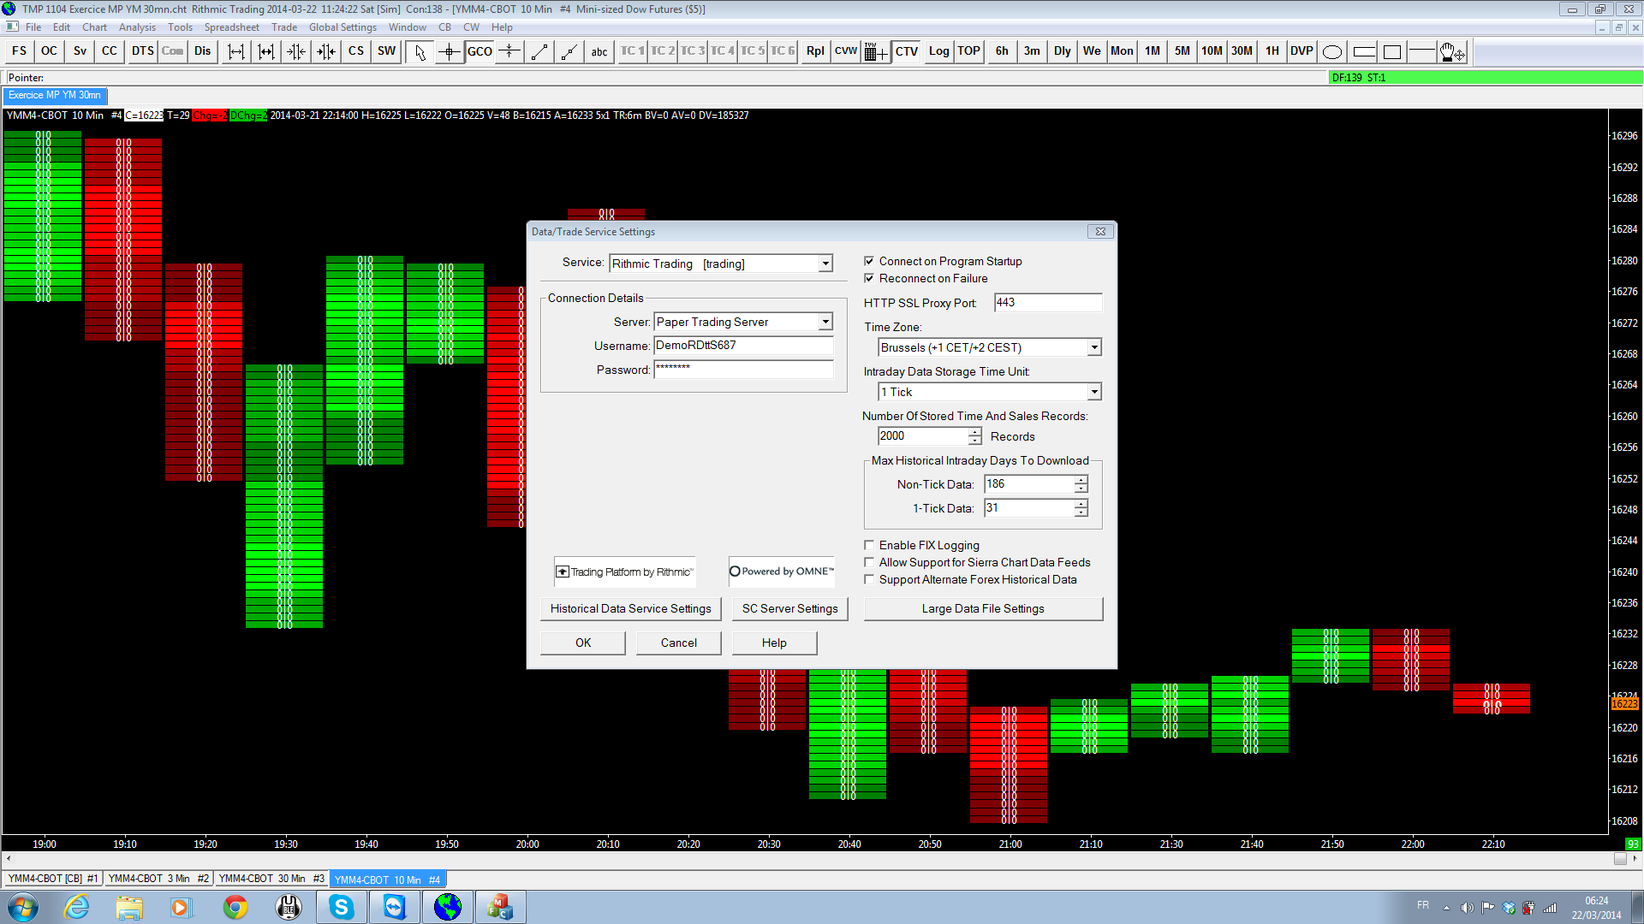Select the pointer arrow tool
The image size is (1644, 924).
click(x=420, y=51)
